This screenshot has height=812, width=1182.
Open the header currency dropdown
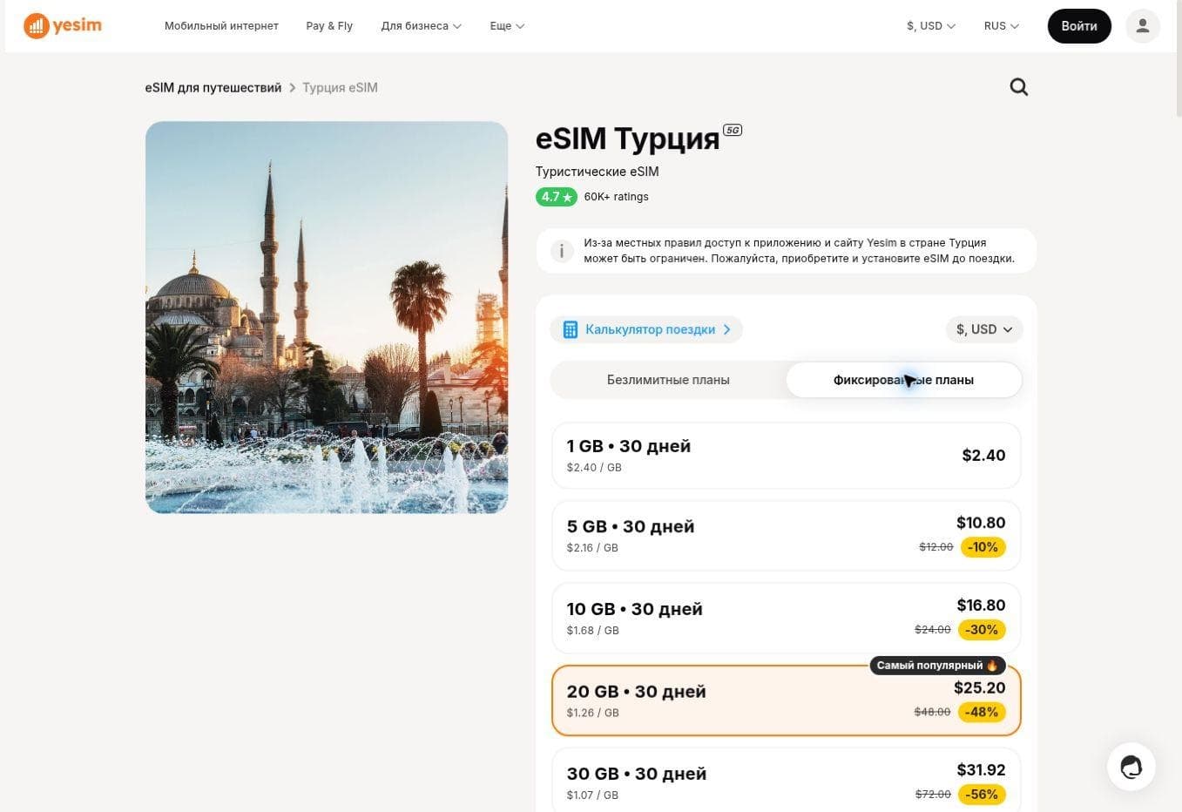[930, 26]
